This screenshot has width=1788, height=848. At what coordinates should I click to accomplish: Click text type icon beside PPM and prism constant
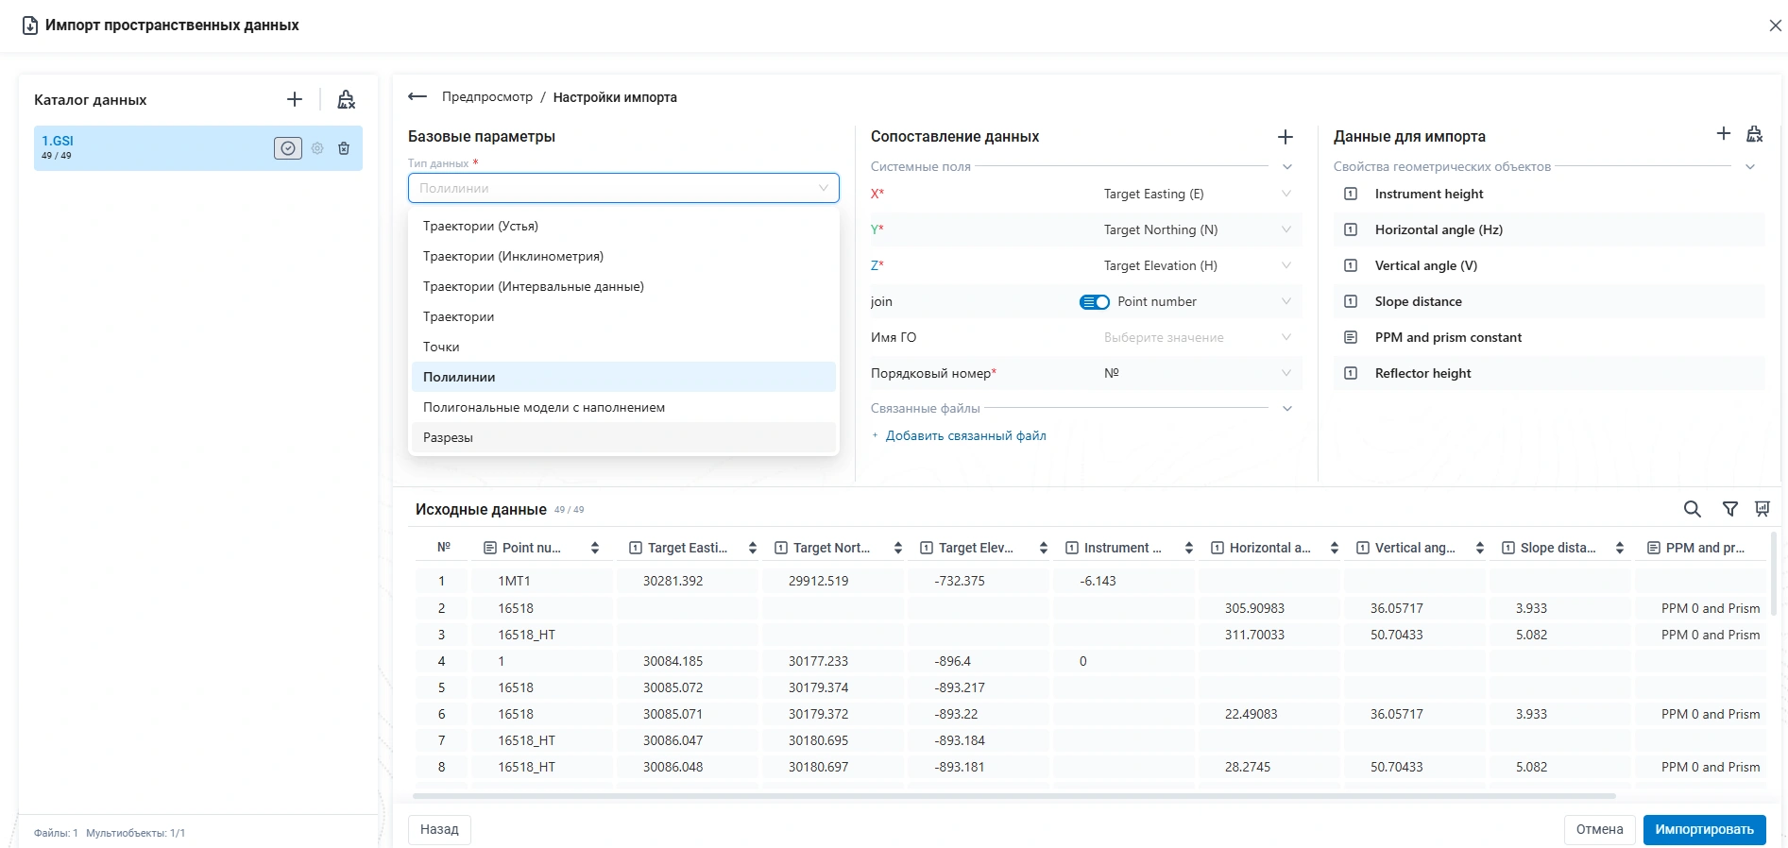pyautogui.click(x=1351, y=337)
